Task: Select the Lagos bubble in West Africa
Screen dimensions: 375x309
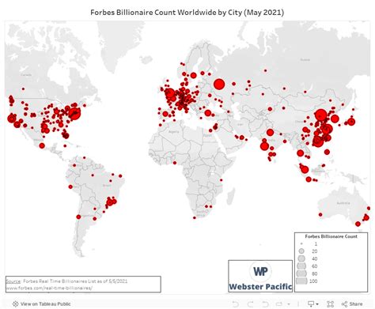Action: point(175,163)
